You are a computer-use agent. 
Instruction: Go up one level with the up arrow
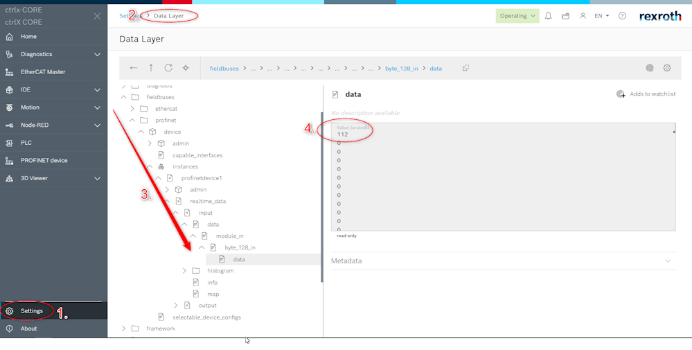[x=151, y=68]
